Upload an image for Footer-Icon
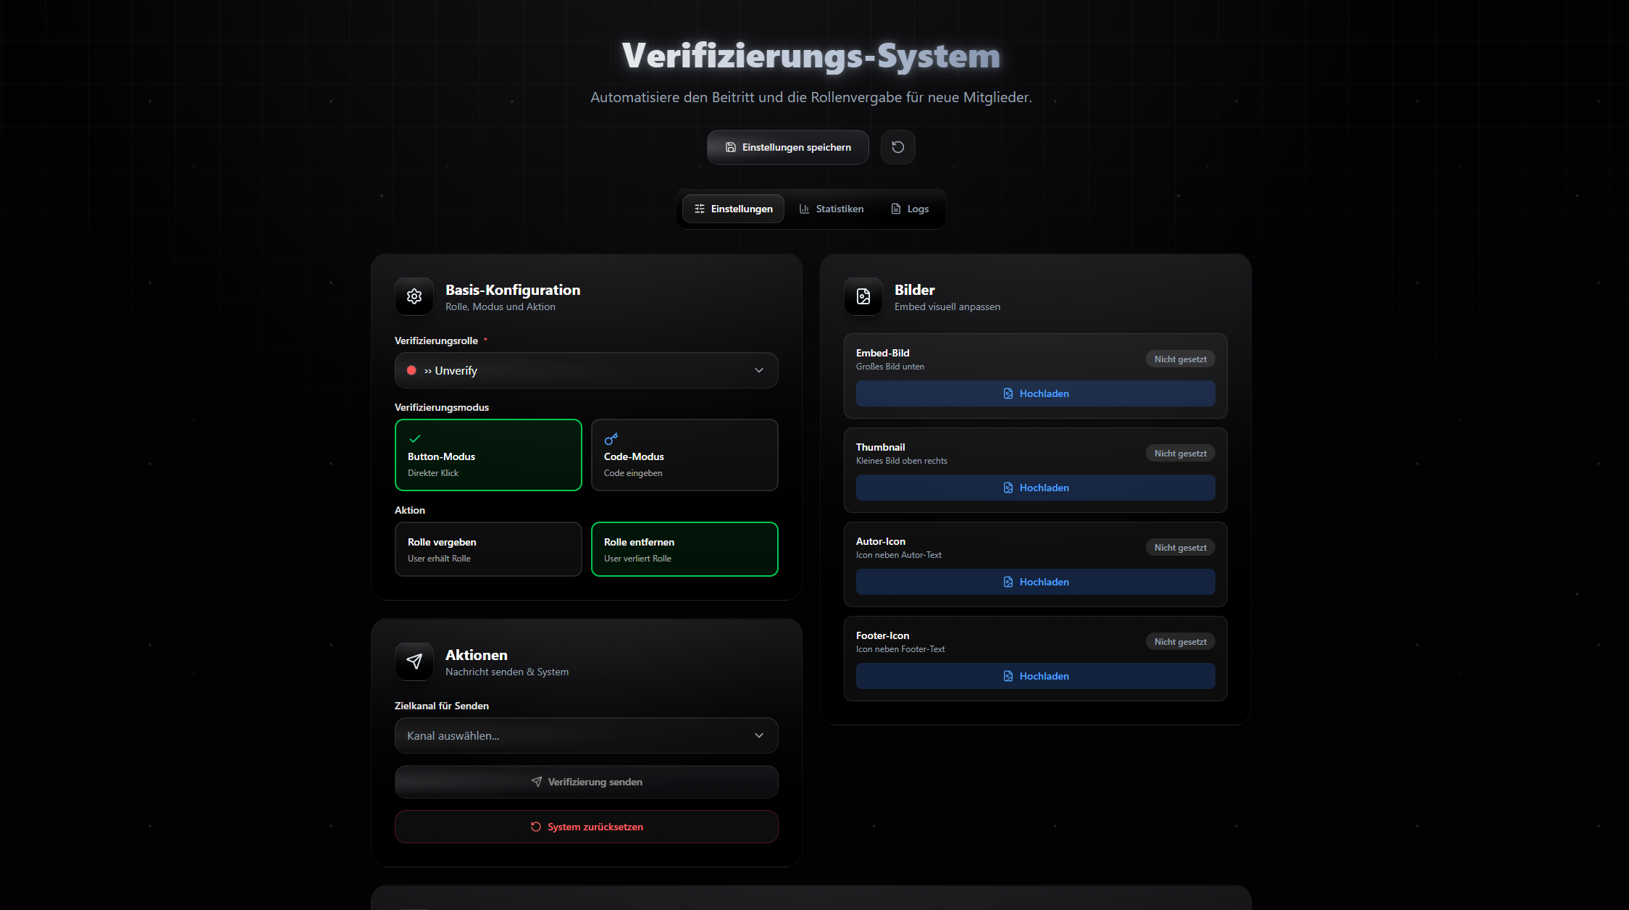The width and height of the screenshot is (1629, 910). (x=1034, y=675)
